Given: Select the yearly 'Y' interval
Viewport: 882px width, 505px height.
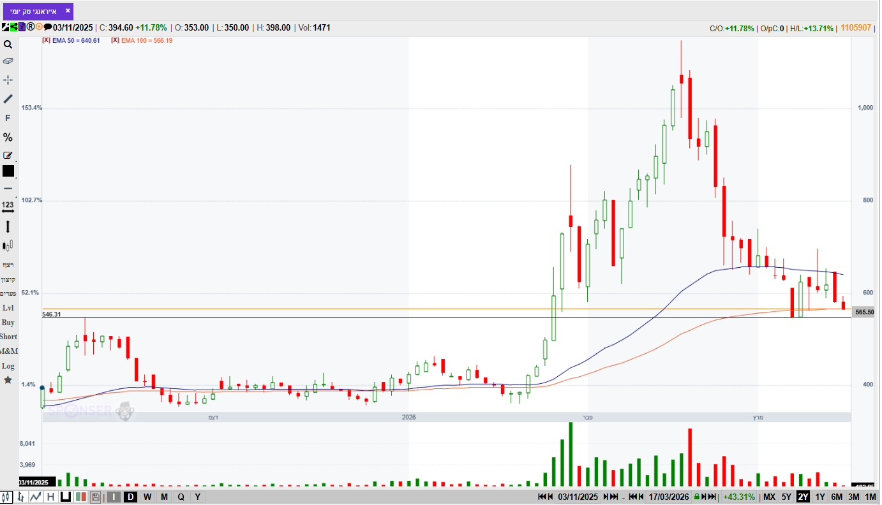Looking at the screenshot, I should [x=197, y=497].
